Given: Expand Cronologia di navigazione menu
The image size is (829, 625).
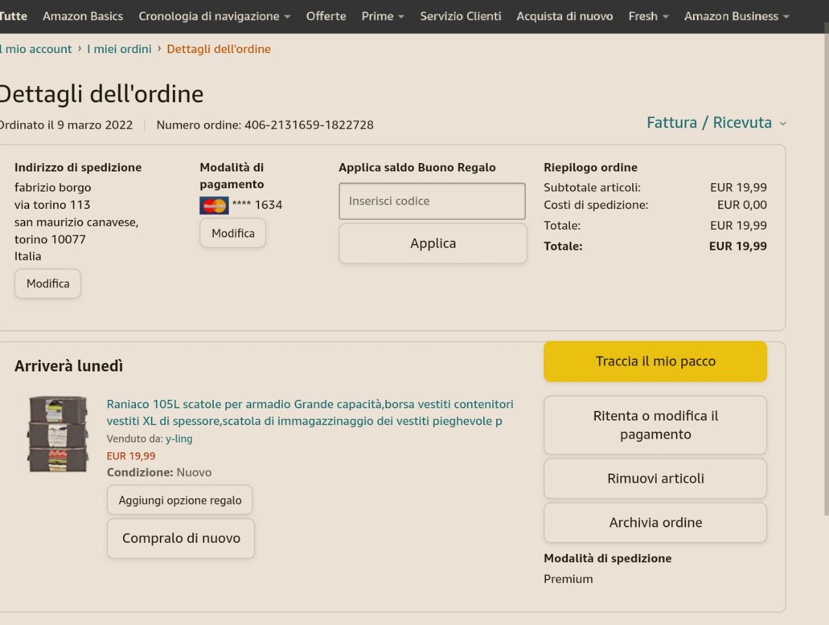Looking at the screenshot, I should [x=214, y=16].
